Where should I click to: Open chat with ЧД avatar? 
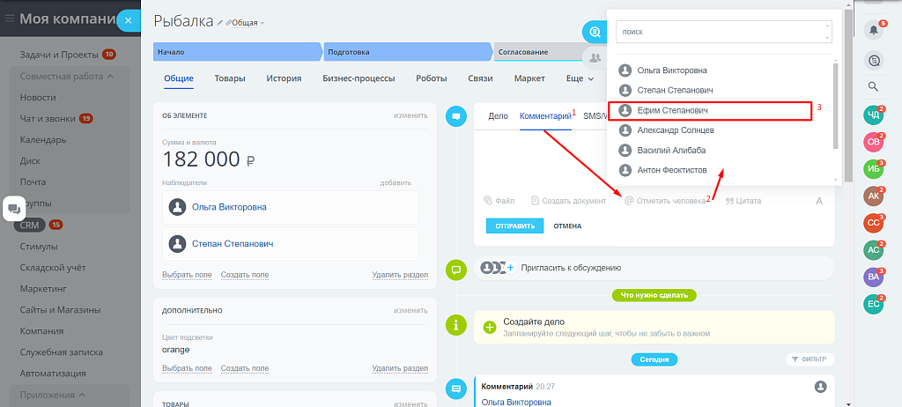coord(873,115)
